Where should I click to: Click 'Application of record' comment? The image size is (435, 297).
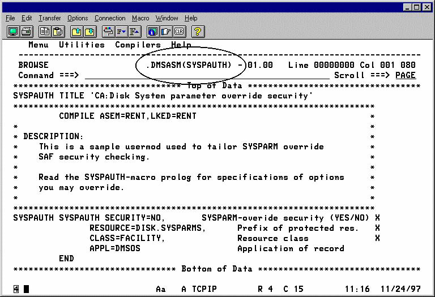coord(291,248)
